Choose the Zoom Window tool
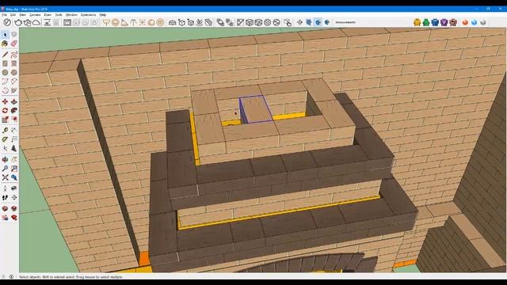507x285 pixels. point(14,169)
